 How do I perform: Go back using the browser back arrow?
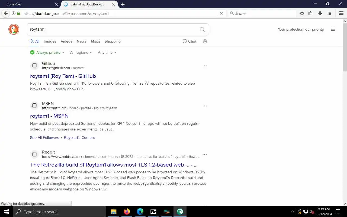tap(6, 13)
